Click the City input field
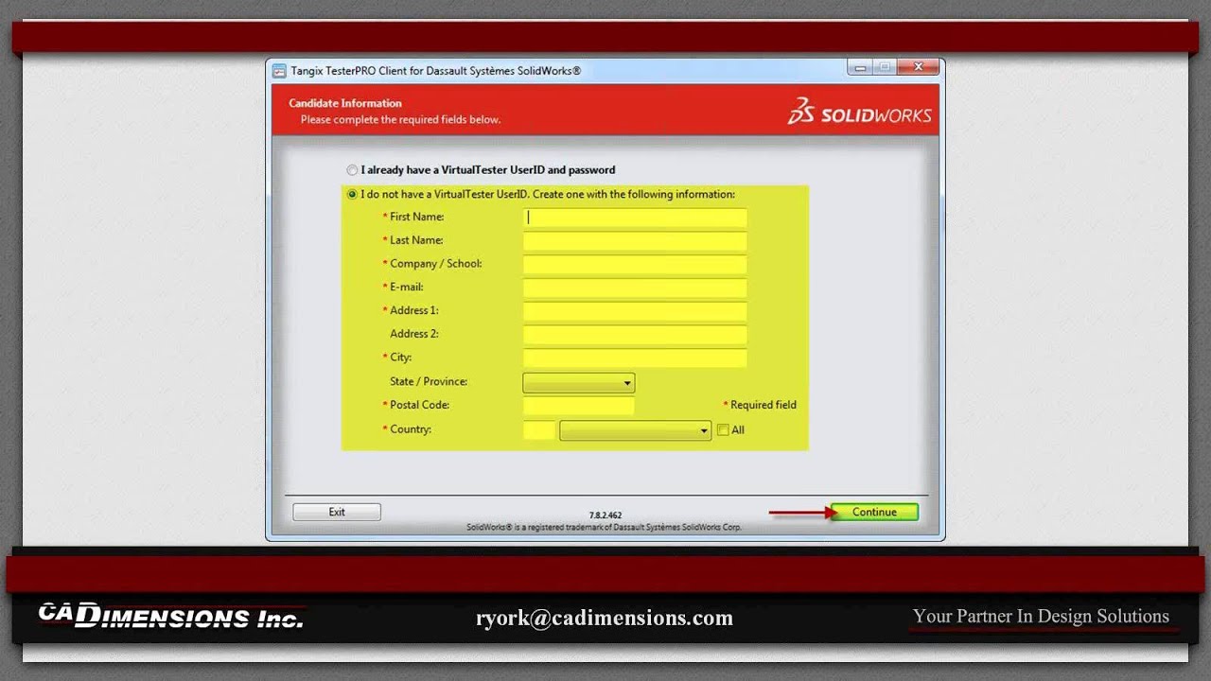Image resolution: width=1211 pixels, height=681 pixels. point(635,358)
